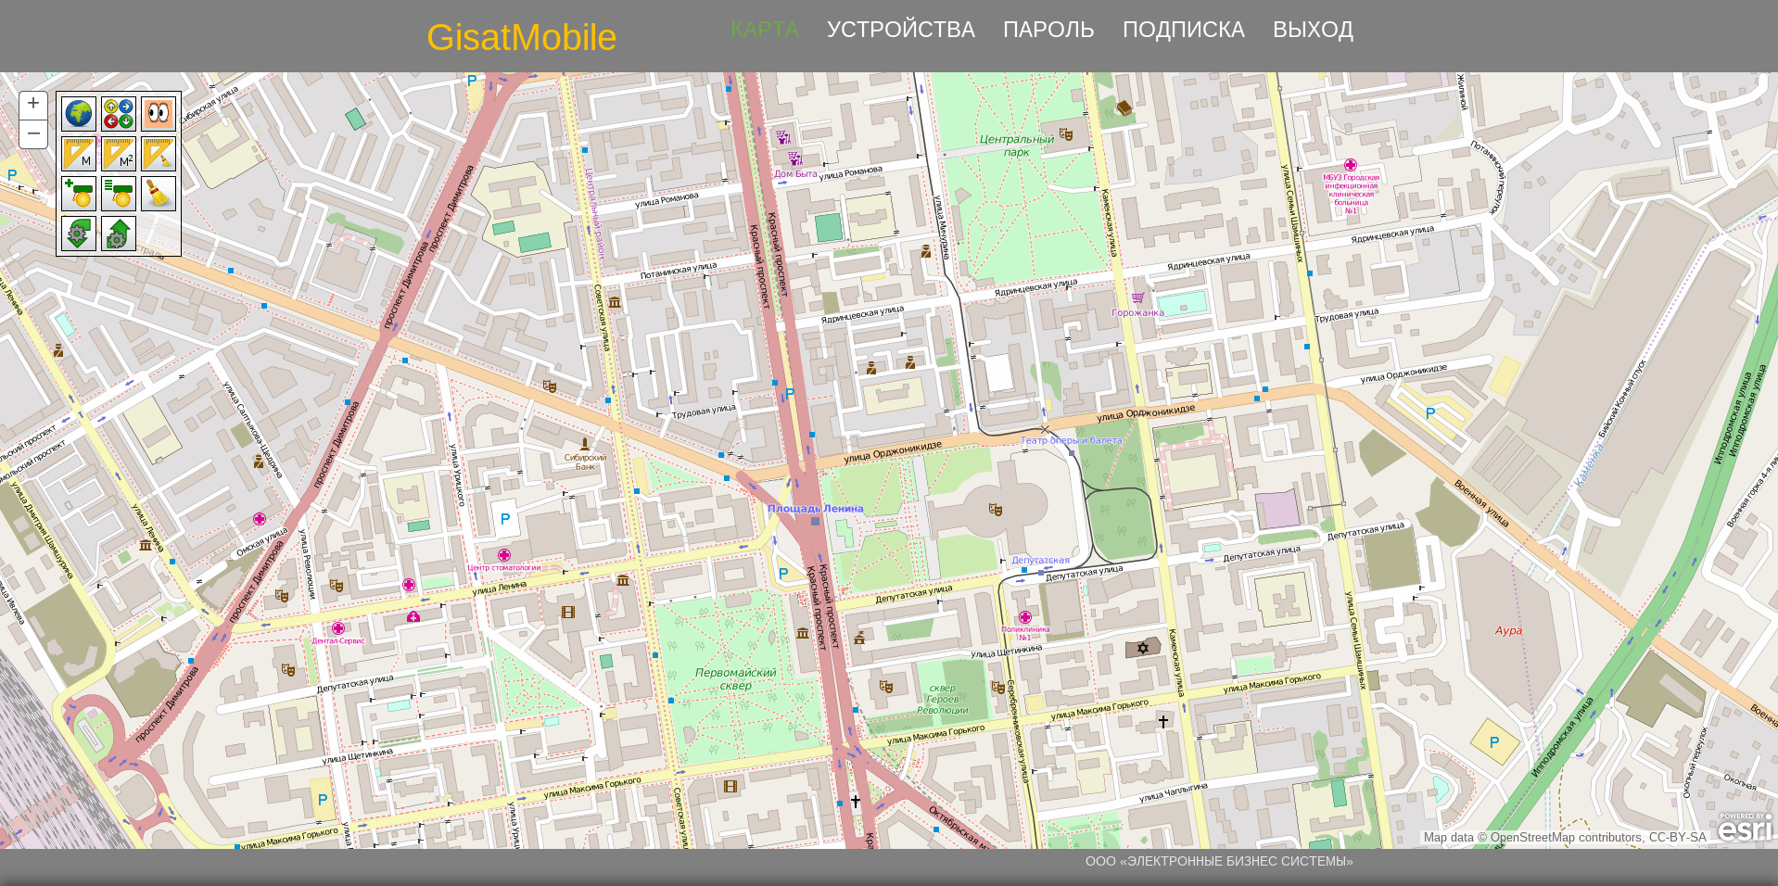Open the marker list icon
The image size is (1778, 886).
pyautogui.click(x=119, y=194)
